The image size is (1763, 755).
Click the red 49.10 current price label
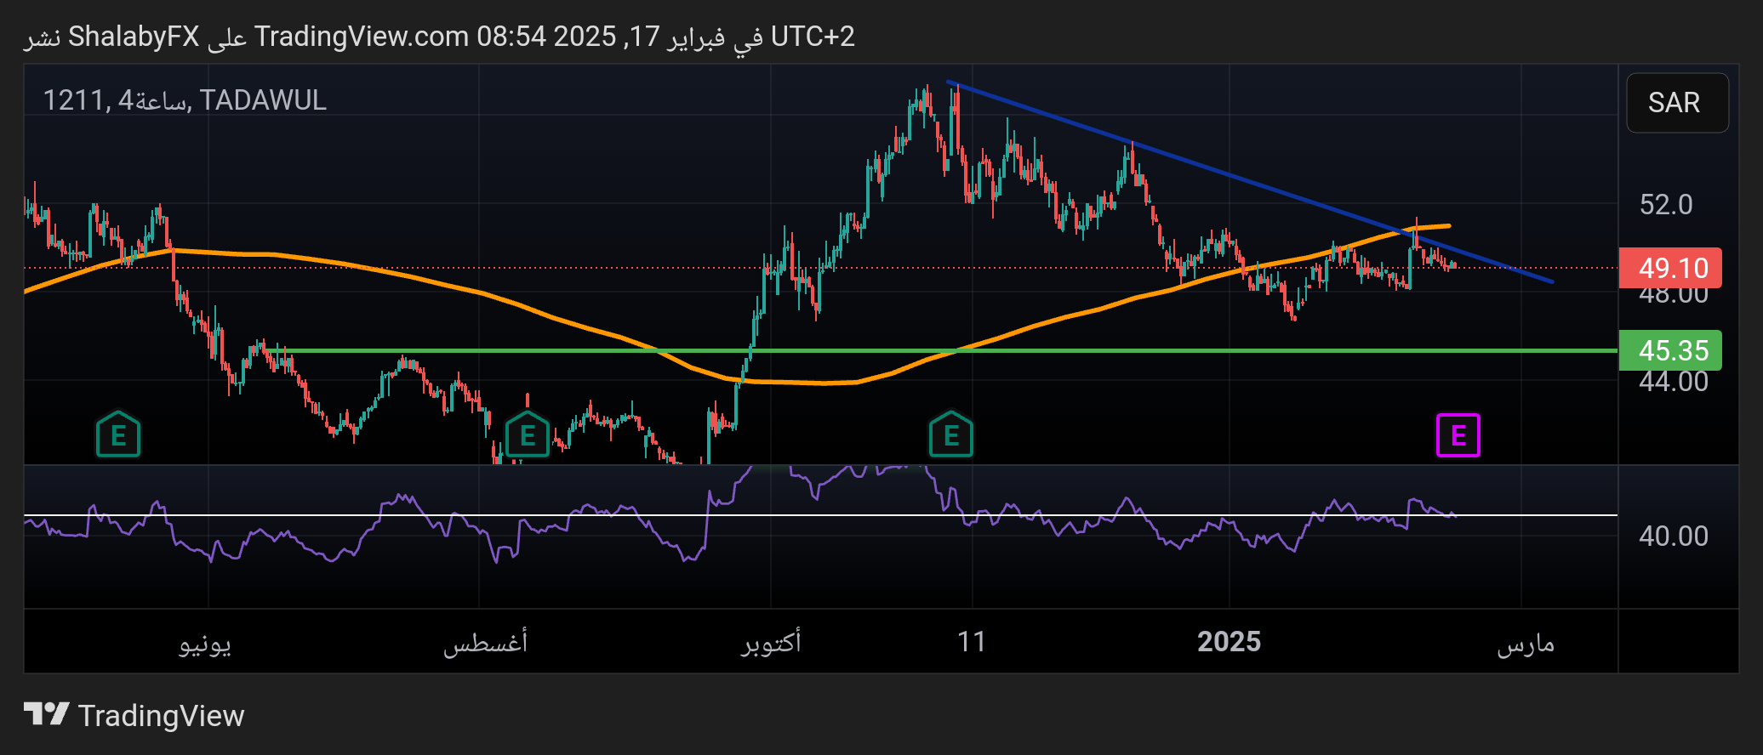point(1670,268)
